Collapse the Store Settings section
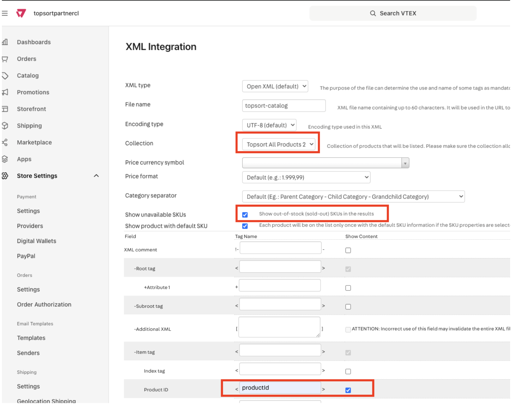The image size is (512, 404). 97,176
